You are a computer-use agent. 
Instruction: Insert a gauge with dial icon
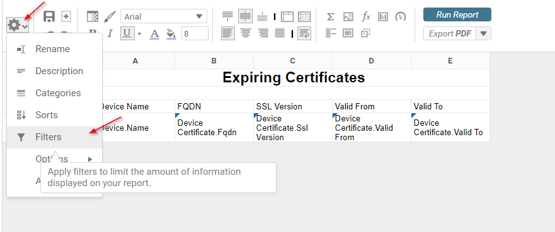point(400,16)
